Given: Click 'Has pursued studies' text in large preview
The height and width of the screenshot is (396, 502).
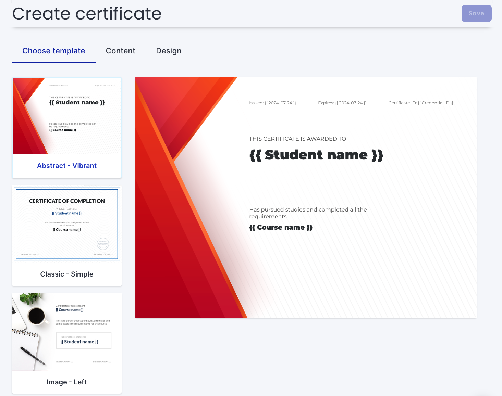Looking at the screenshot, I should point(308,213).
